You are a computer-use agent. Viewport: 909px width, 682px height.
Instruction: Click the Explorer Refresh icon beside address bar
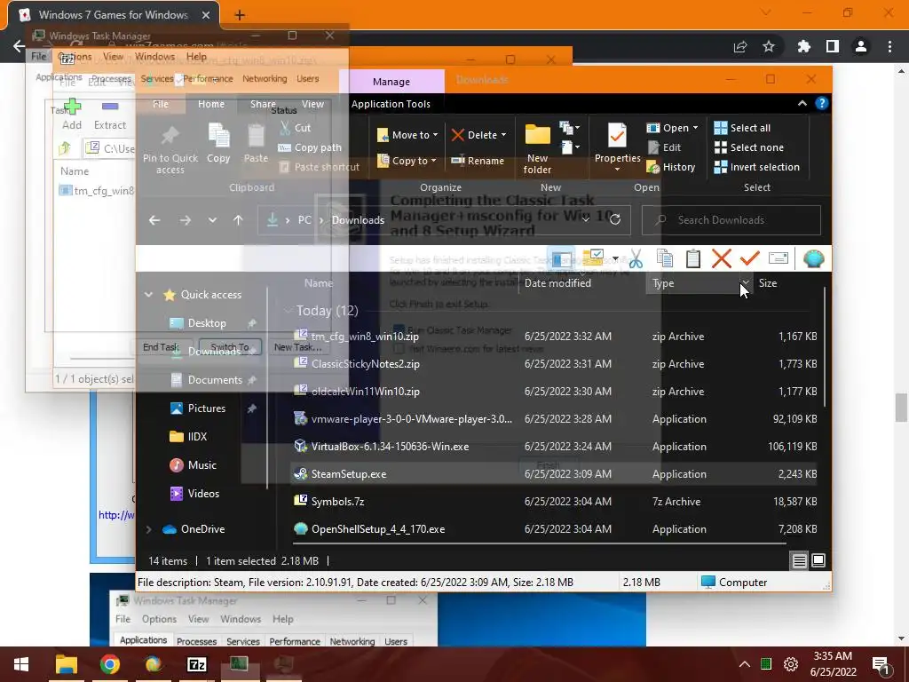(615, 219)
